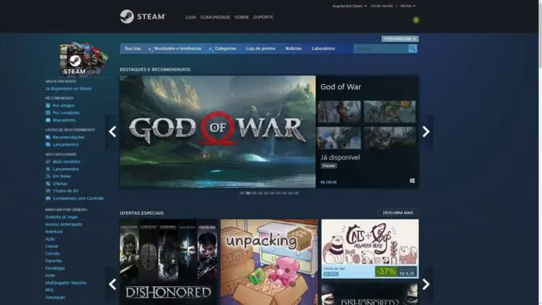Screen dimensions: 542x305
Task: View first God of War screenshot thumbnail
Action: point(339,111)
